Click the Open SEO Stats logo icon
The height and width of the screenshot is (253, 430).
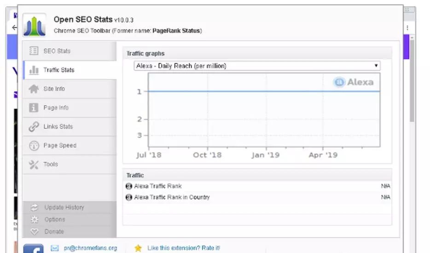coord(34,25)
